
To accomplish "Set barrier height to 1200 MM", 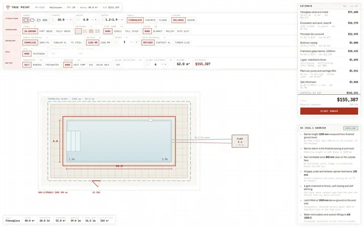I will tap(93, 42).
